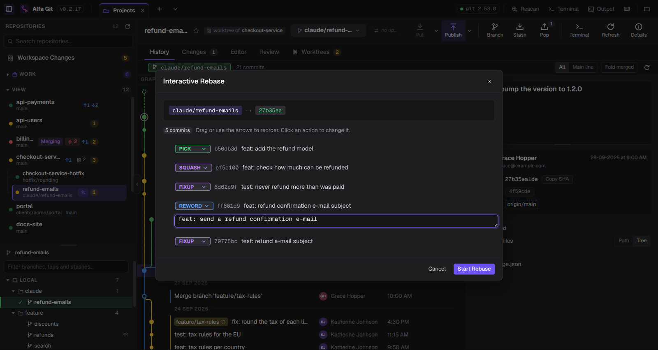
Task: Open the Pull options chevron
Action: coord(436,31)
